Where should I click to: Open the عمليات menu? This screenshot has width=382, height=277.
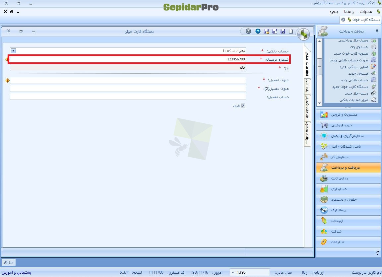(x=366, y=12)
